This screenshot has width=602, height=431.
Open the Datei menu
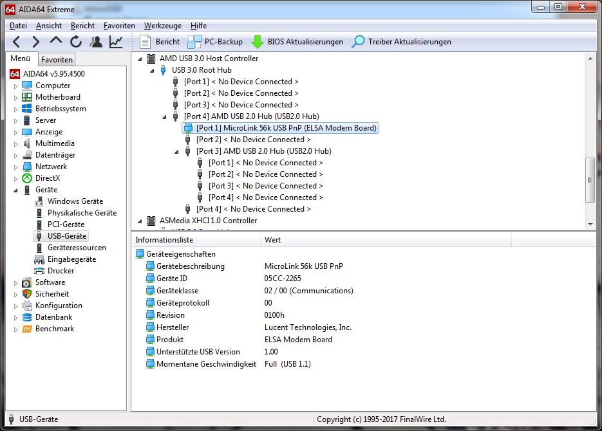(x=18, y=25)
